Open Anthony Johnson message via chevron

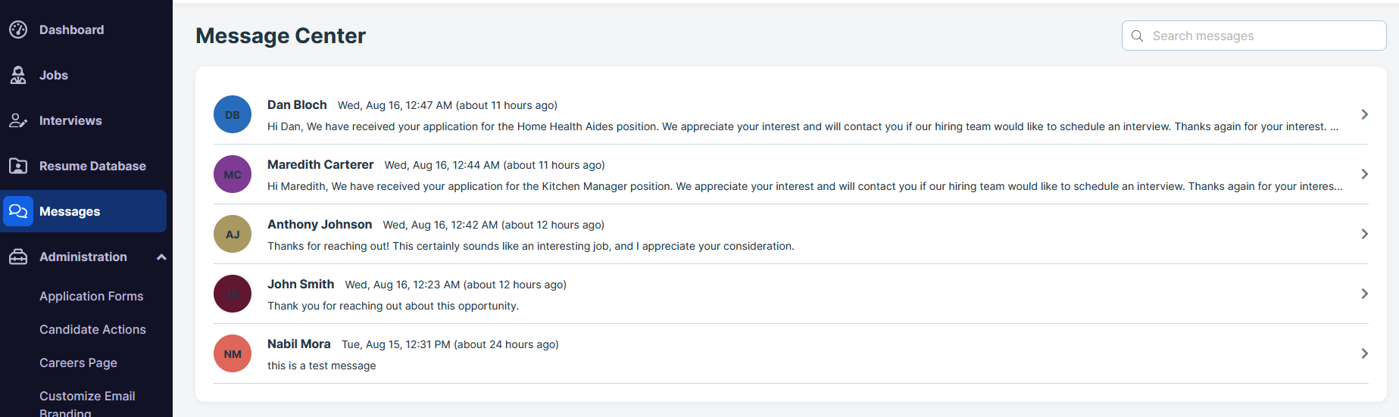coord(1364,234)
